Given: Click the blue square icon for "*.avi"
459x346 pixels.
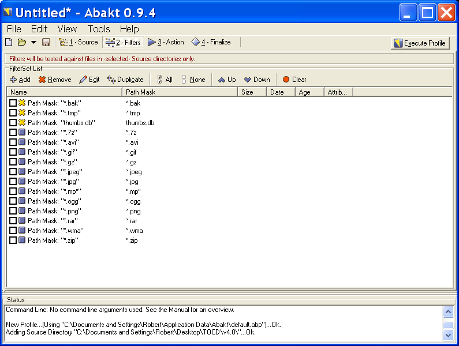Looking at the screenshot, I should 22,142.
